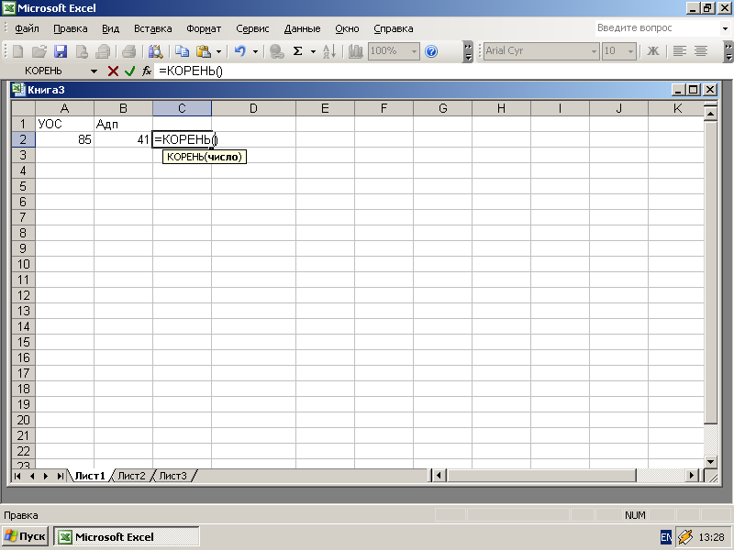Open the font size 10 dropdown

pyautogui.click(x=630, y=51)
